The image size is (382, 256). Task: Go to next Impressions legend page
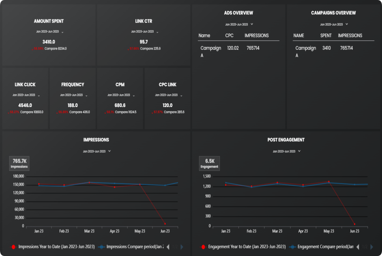click(182, 247)
